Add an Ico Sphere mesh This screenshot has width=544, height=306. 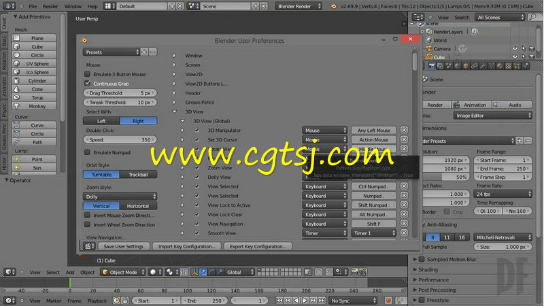pos(34,72)
